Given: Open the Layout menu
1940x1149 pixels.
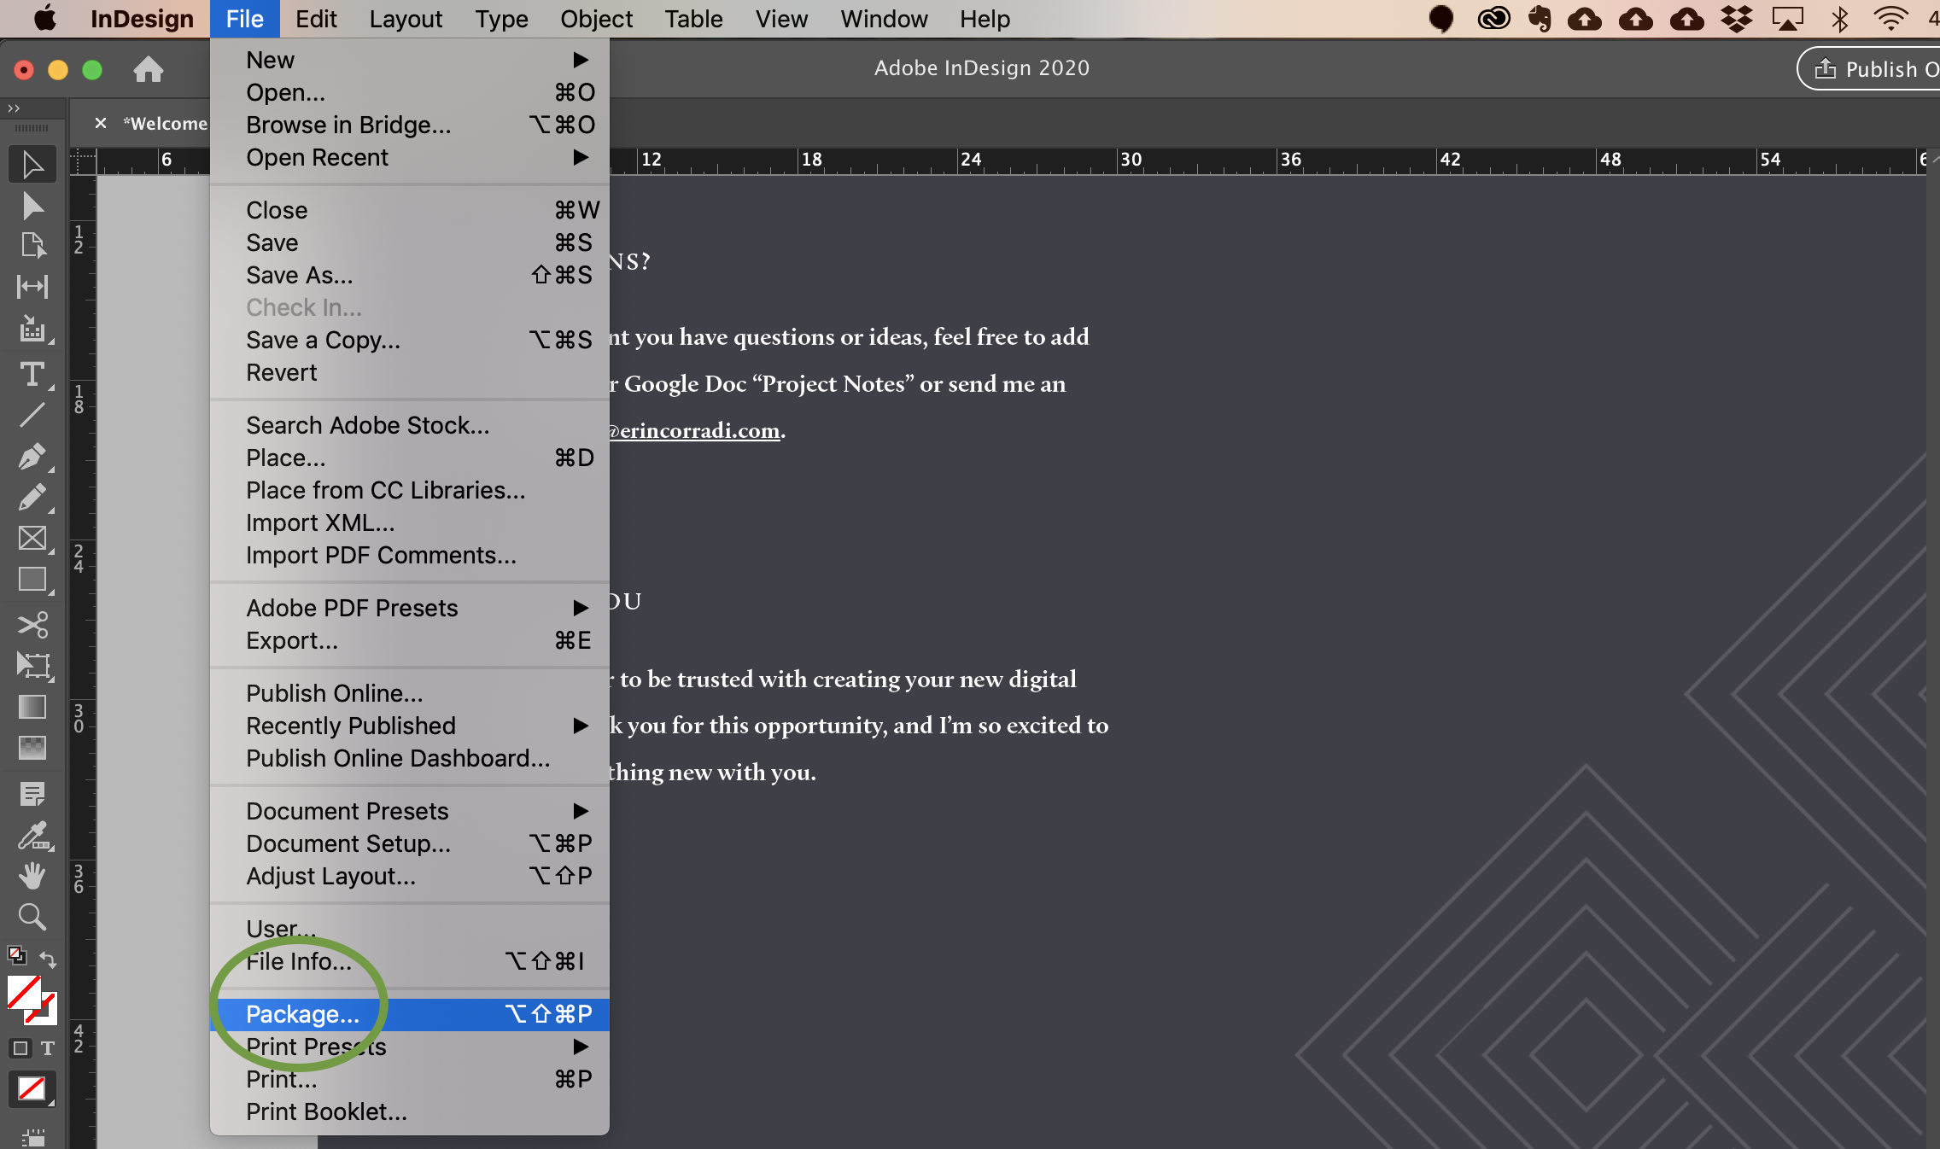Looking at the screenshot, I should point(406,19).
